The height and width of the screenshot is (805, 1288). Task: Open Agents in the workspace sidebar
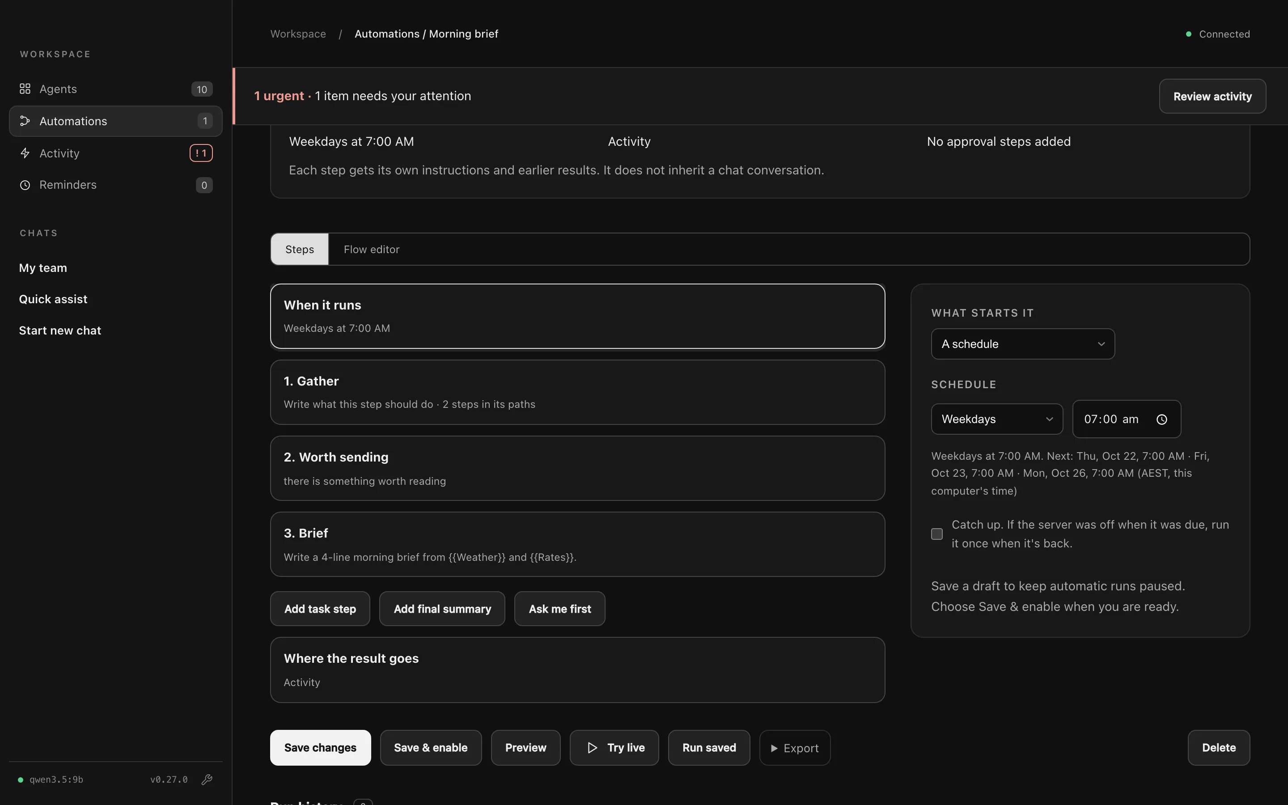(x=116, y=89)
